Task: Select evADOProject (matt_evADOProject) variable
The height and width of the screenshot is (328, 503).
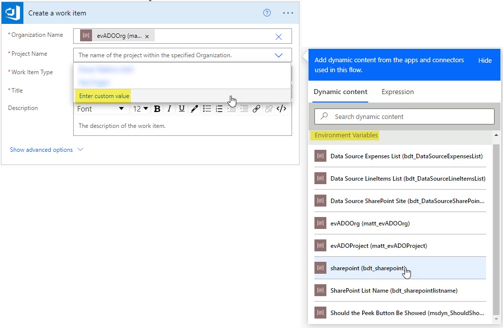Action: point(400,246)
